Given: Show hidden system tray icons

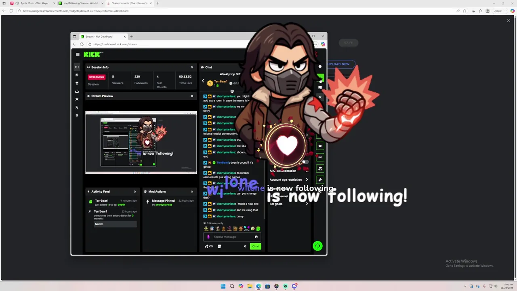Looking at the screenshot, I should (464, 286).
